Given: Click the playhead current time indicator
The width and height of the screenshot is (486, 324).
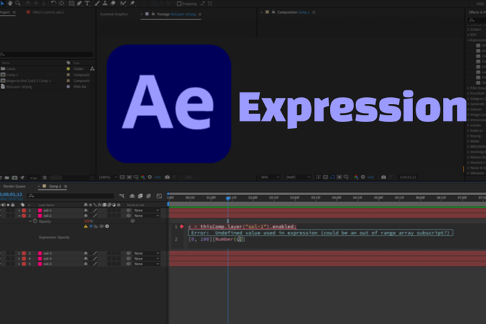Looking at the screenshot, I should (228, 198).
